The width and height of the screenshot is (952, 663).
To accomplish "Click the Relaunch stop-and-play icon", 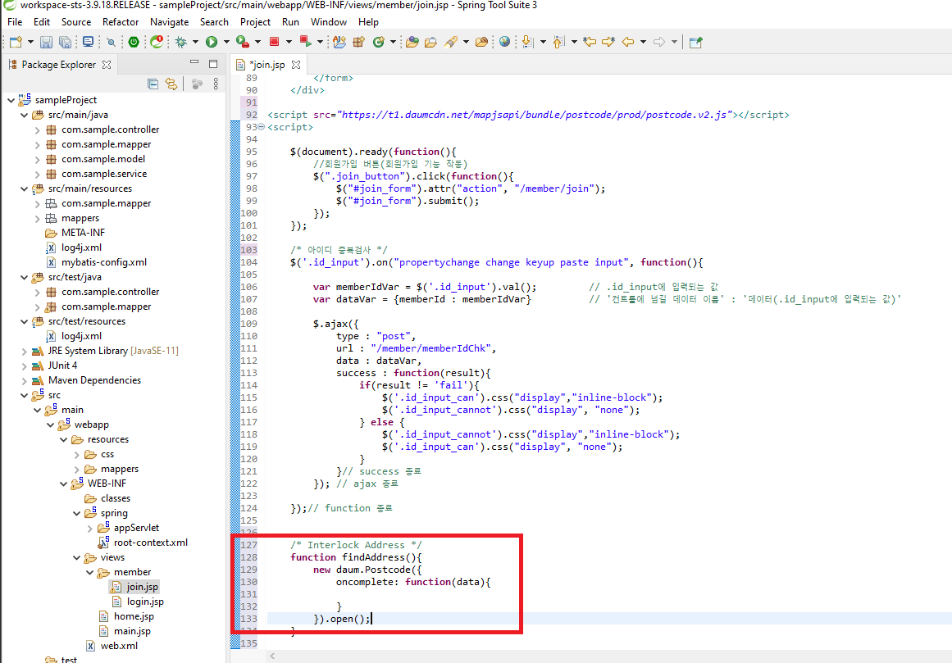I will point(305,42).
